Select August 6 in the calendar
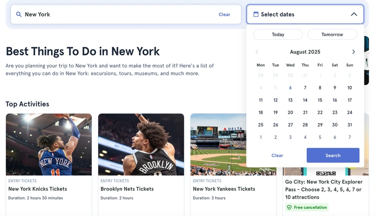 click(x=290, y=88)
